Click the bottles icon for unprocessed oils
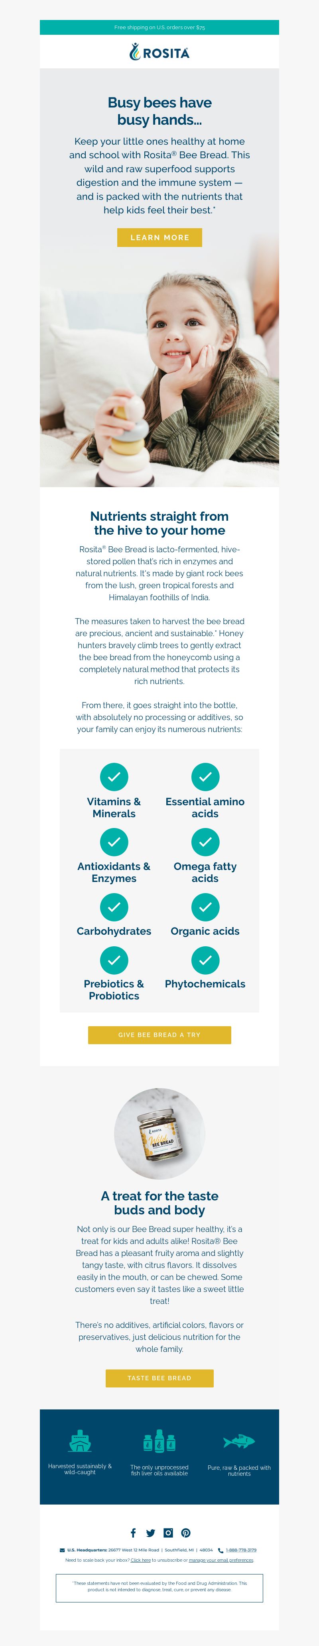This screenshot has width=319, height=1646. point(159,1441)
